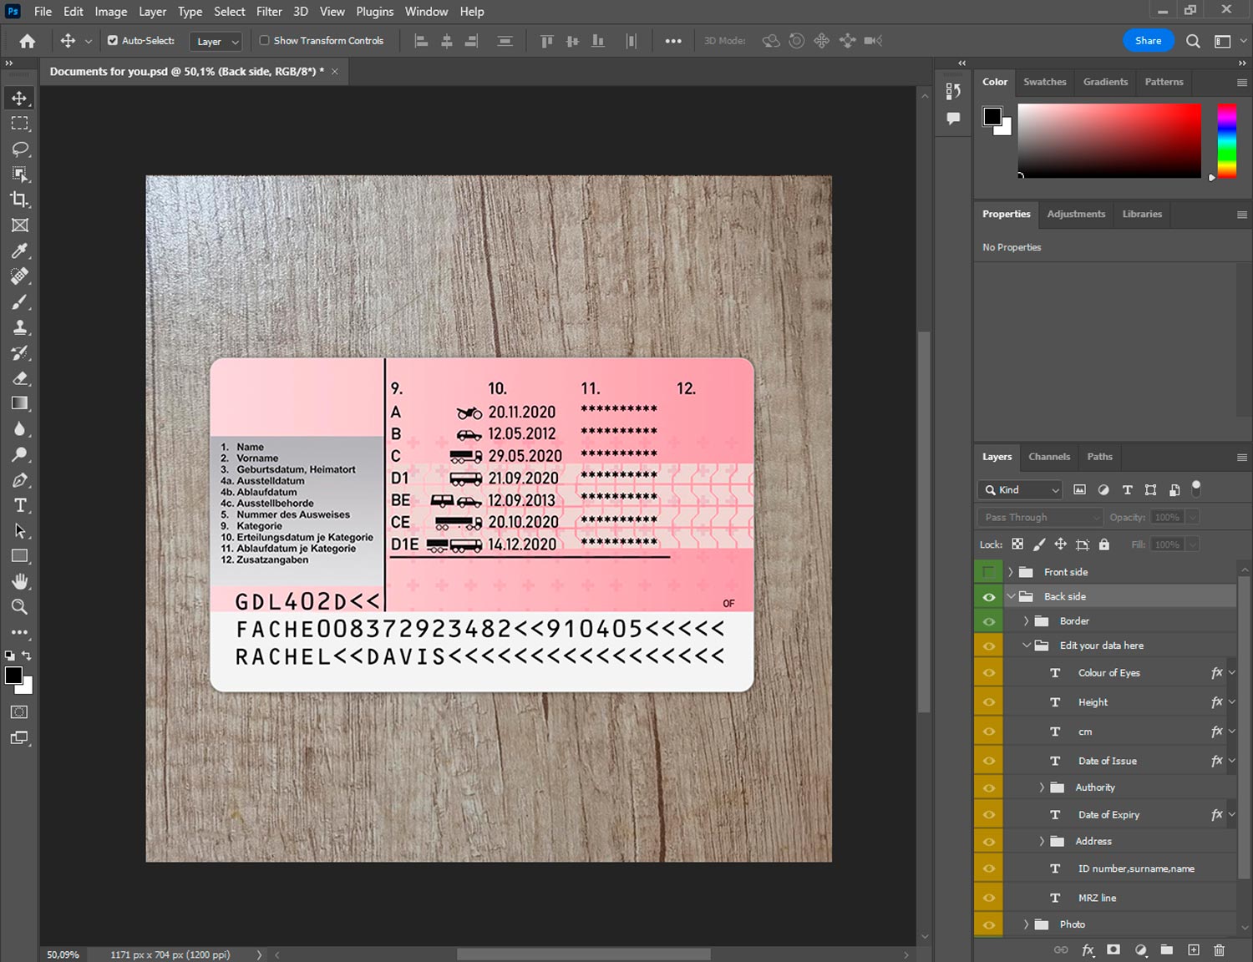Open the three-dots alignment options

(x=673, y=41)
